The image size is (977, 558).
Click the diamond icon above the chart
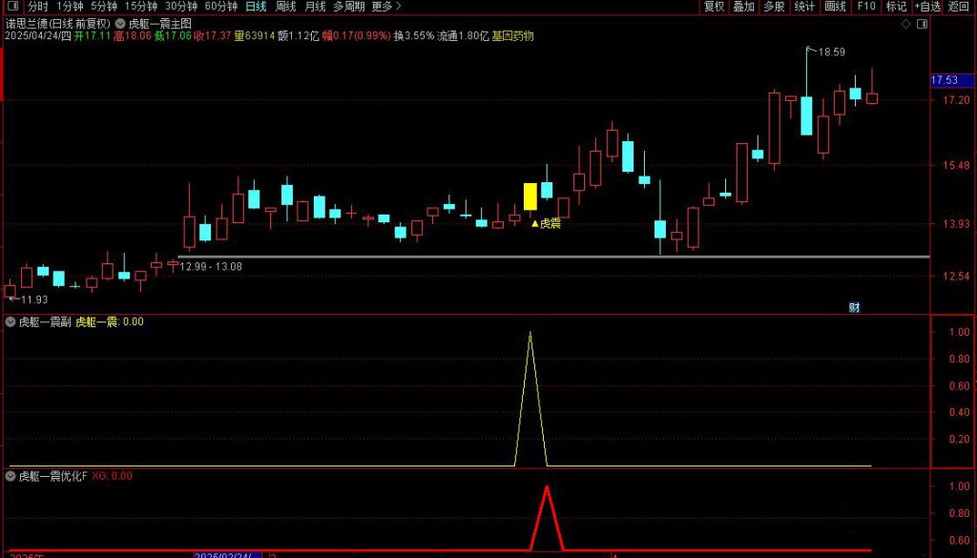click(x=905, y=23)
